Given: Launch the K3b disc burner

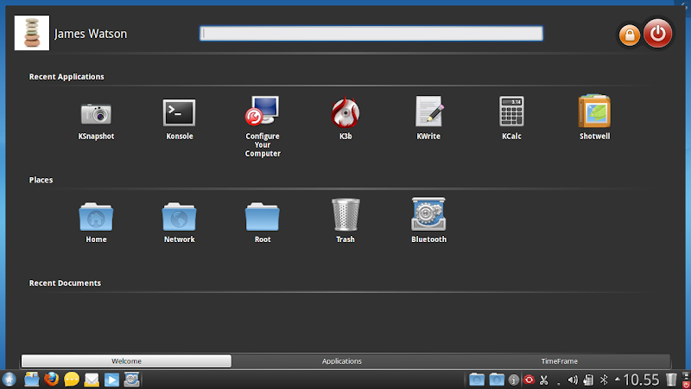Looking at the screenshot, I should (x=345, y=112).
